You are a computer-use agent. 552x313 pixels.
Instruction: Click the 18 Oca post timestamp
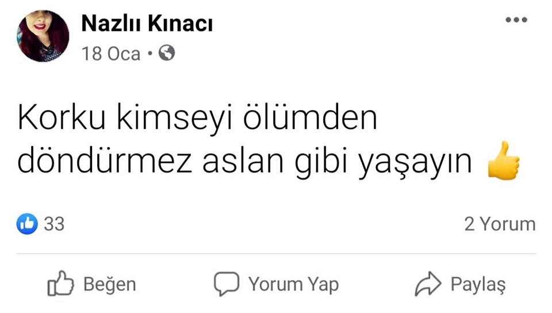tap(111, 54)
